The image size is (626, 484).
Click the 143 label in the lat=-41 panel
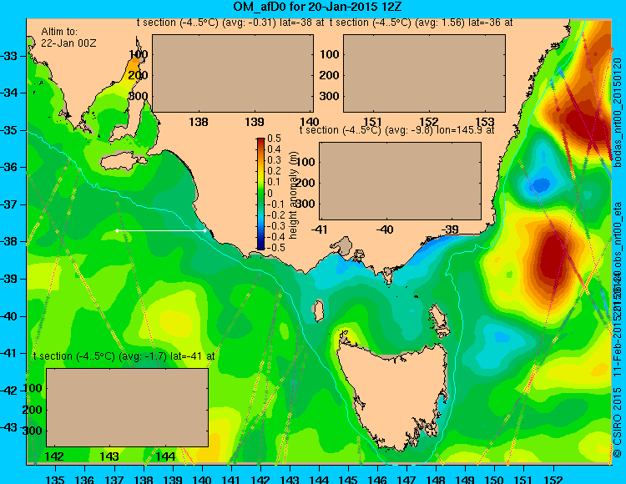click(109, 456)
